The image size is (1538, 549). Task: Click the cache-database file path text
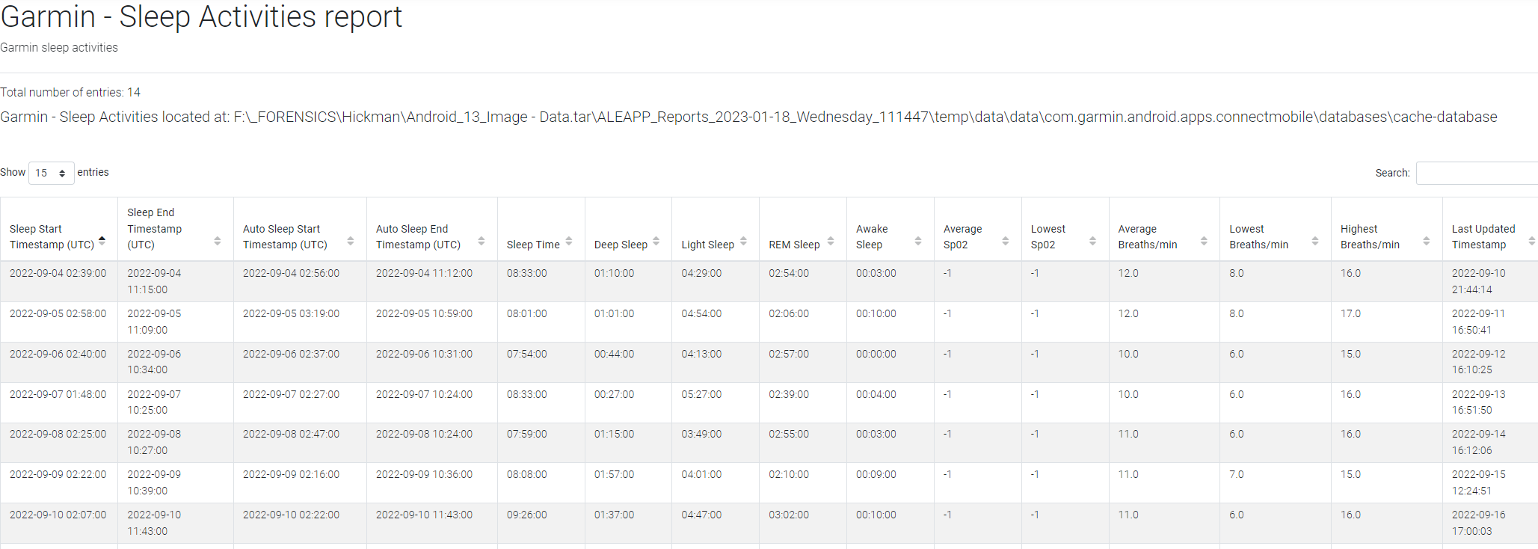coord(748,117)
